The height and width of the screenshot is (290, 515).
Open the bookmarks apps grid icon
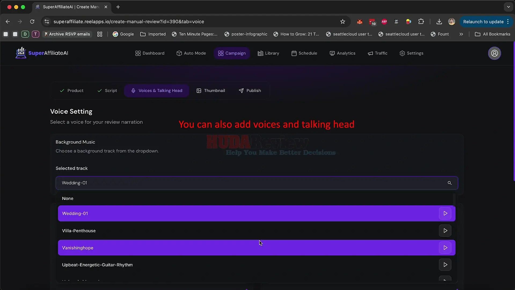tap(100, 34)
